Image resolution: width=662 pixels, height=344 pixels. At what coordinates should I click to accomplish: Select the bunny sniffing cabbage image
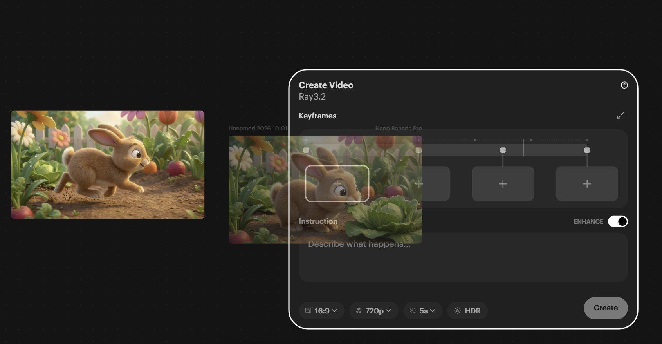(325, 190)
